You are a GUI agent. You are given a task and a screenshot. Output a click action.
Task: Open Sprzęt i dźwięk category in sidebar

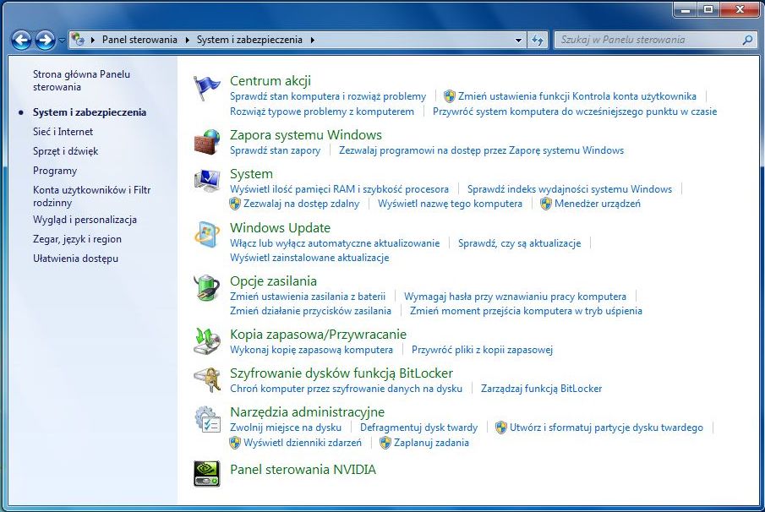coord(65,151)
